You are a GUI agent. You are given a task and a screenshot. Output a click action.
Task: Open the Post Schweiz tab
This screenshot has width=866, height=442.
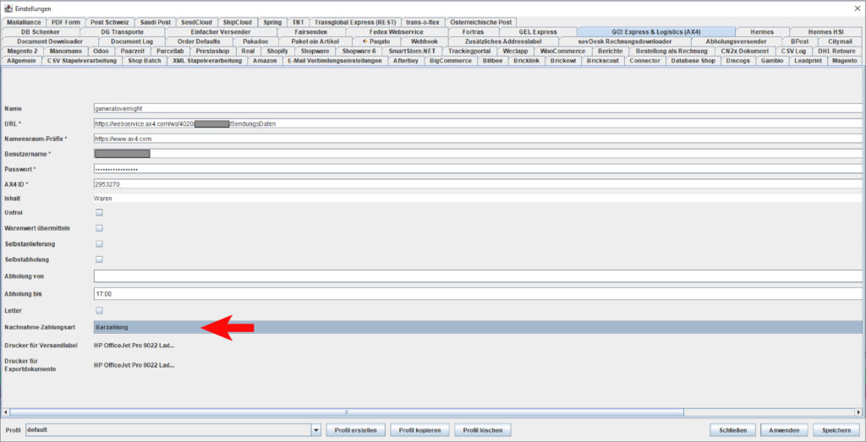tap(109, 22)
